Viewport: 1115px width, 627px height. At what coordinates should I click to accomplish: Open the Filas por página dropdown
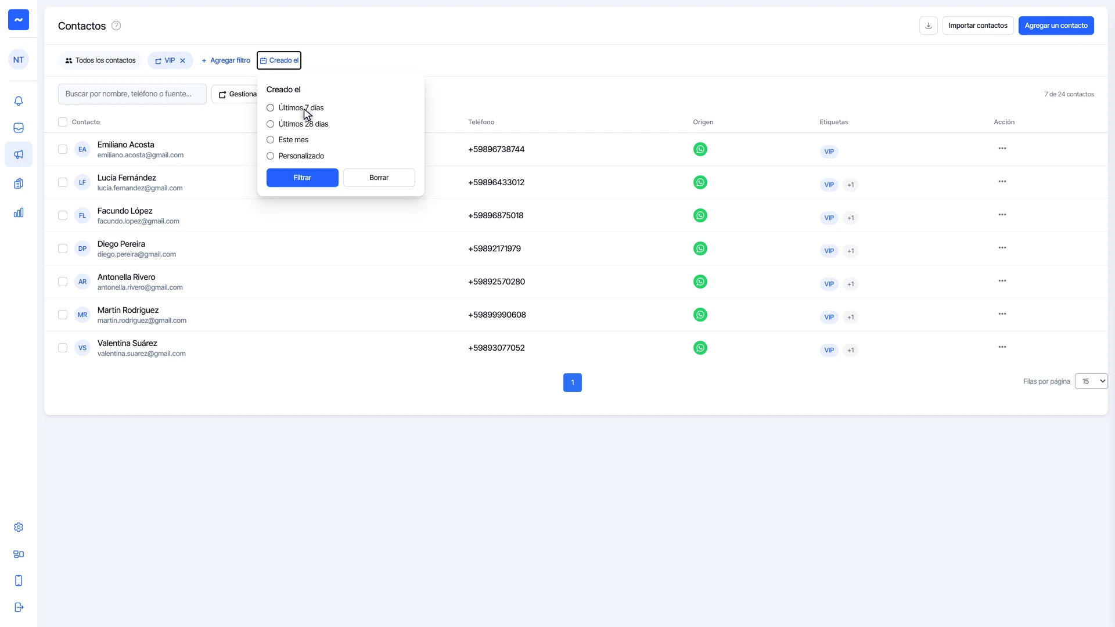tap(1091, 381)
